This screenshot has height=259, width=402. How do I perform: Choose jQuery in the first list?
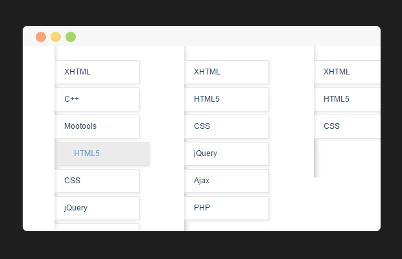coord(97,208)
